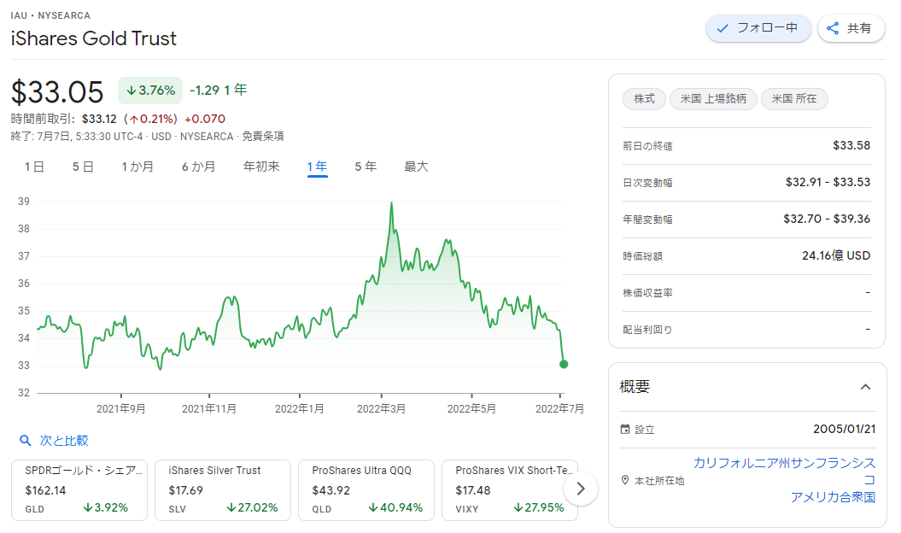Toggle the フォロー中 follow button

[758, 28]
